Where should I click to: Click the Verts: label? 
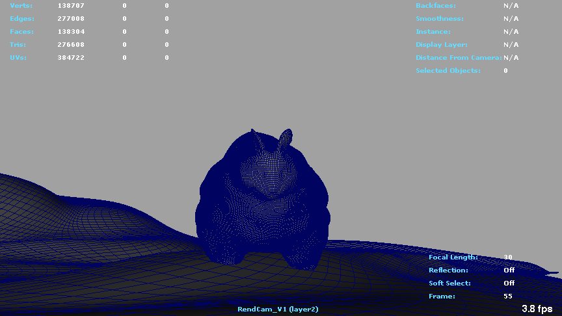[x=21, y=6]
